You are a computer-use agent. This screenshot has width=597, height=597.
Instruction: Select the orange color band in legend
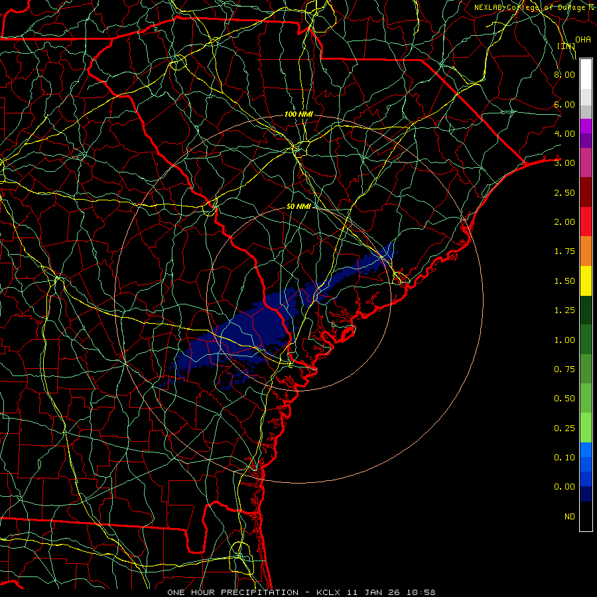(x=586, y=251)
